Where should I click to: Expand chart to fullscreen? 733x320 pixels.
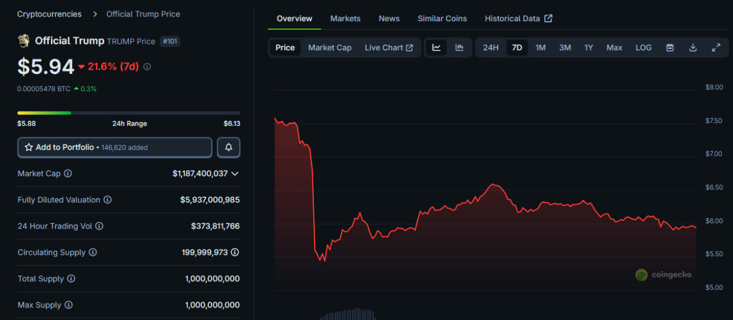coord(716,48)
